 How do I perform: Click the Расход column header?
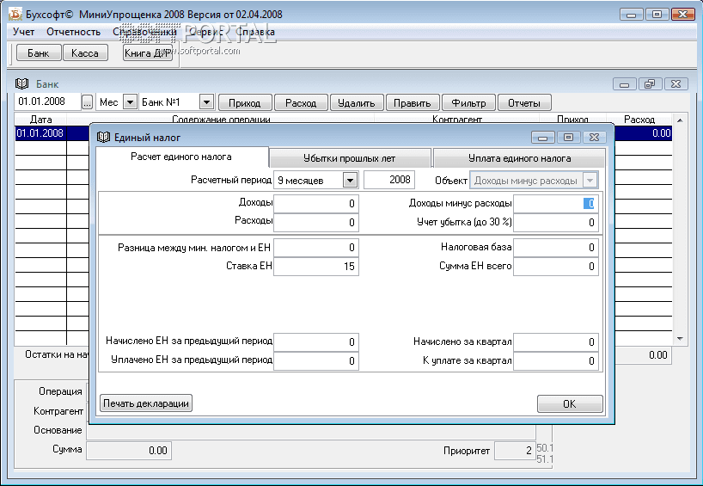tap(639, 120)
